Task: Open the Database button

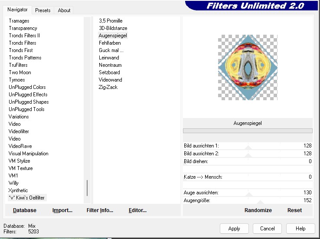Action: tap(24, 210)
